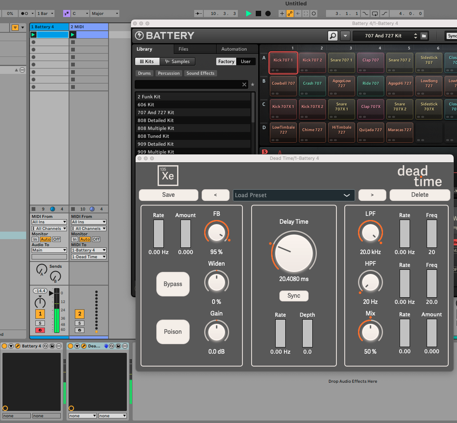Click the Save button in Dead Time
The width and height of the screenshot is (457, 423).
tap(168, 195)
